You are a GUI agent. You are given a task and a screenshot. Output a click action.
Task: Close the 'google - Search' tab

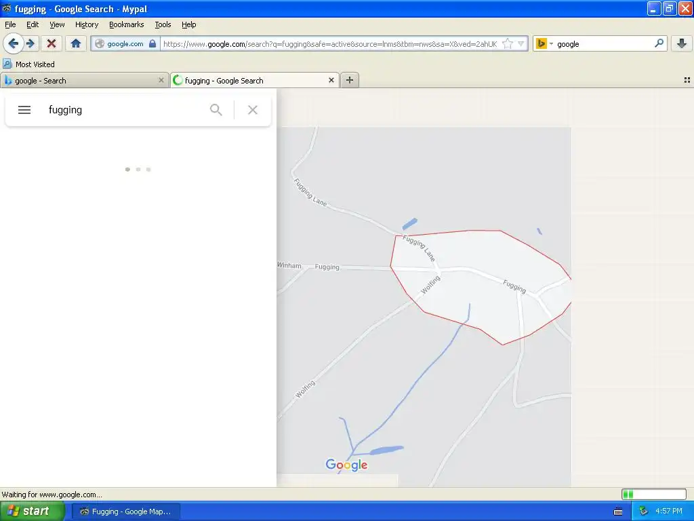pyautogui.click(x=161, y=80)
